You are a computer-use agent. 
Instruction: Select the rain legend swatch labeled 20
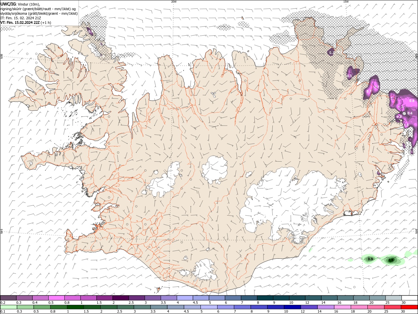(x=376, y=307)
